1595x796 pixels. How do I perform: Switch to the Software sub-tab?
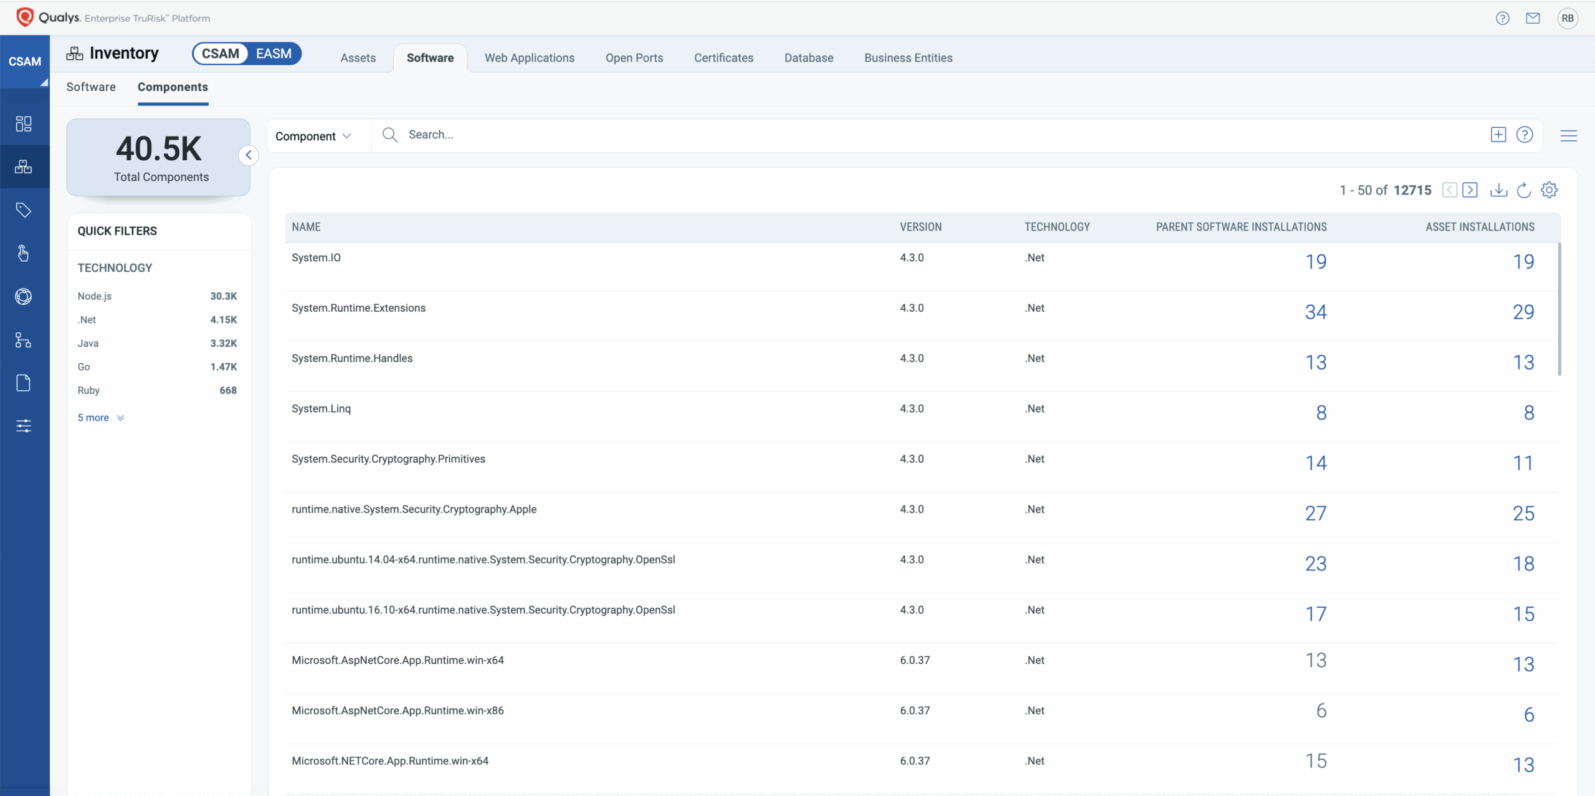pyautogui.click(x=91, y=87)
